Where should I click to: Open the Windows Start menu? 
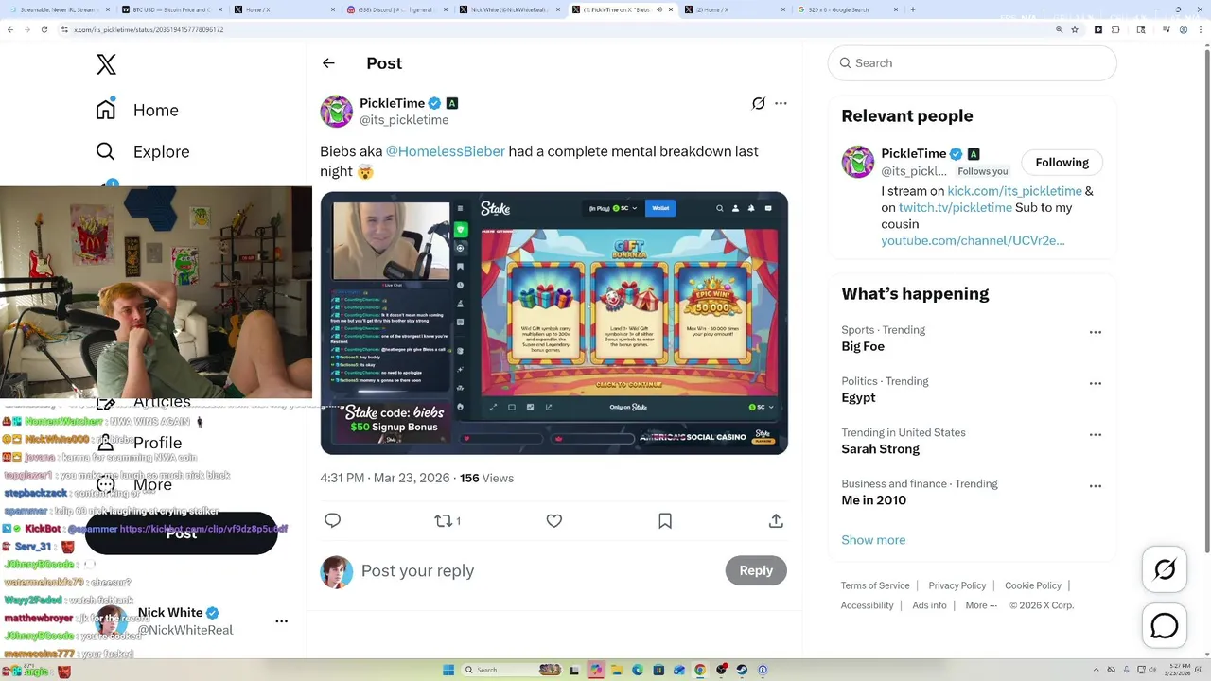448,670
